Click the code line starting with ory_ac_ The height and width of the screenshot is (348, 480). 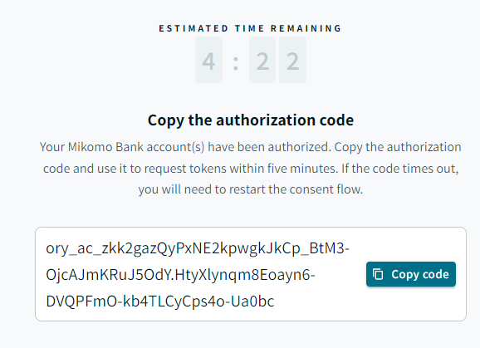198,248
